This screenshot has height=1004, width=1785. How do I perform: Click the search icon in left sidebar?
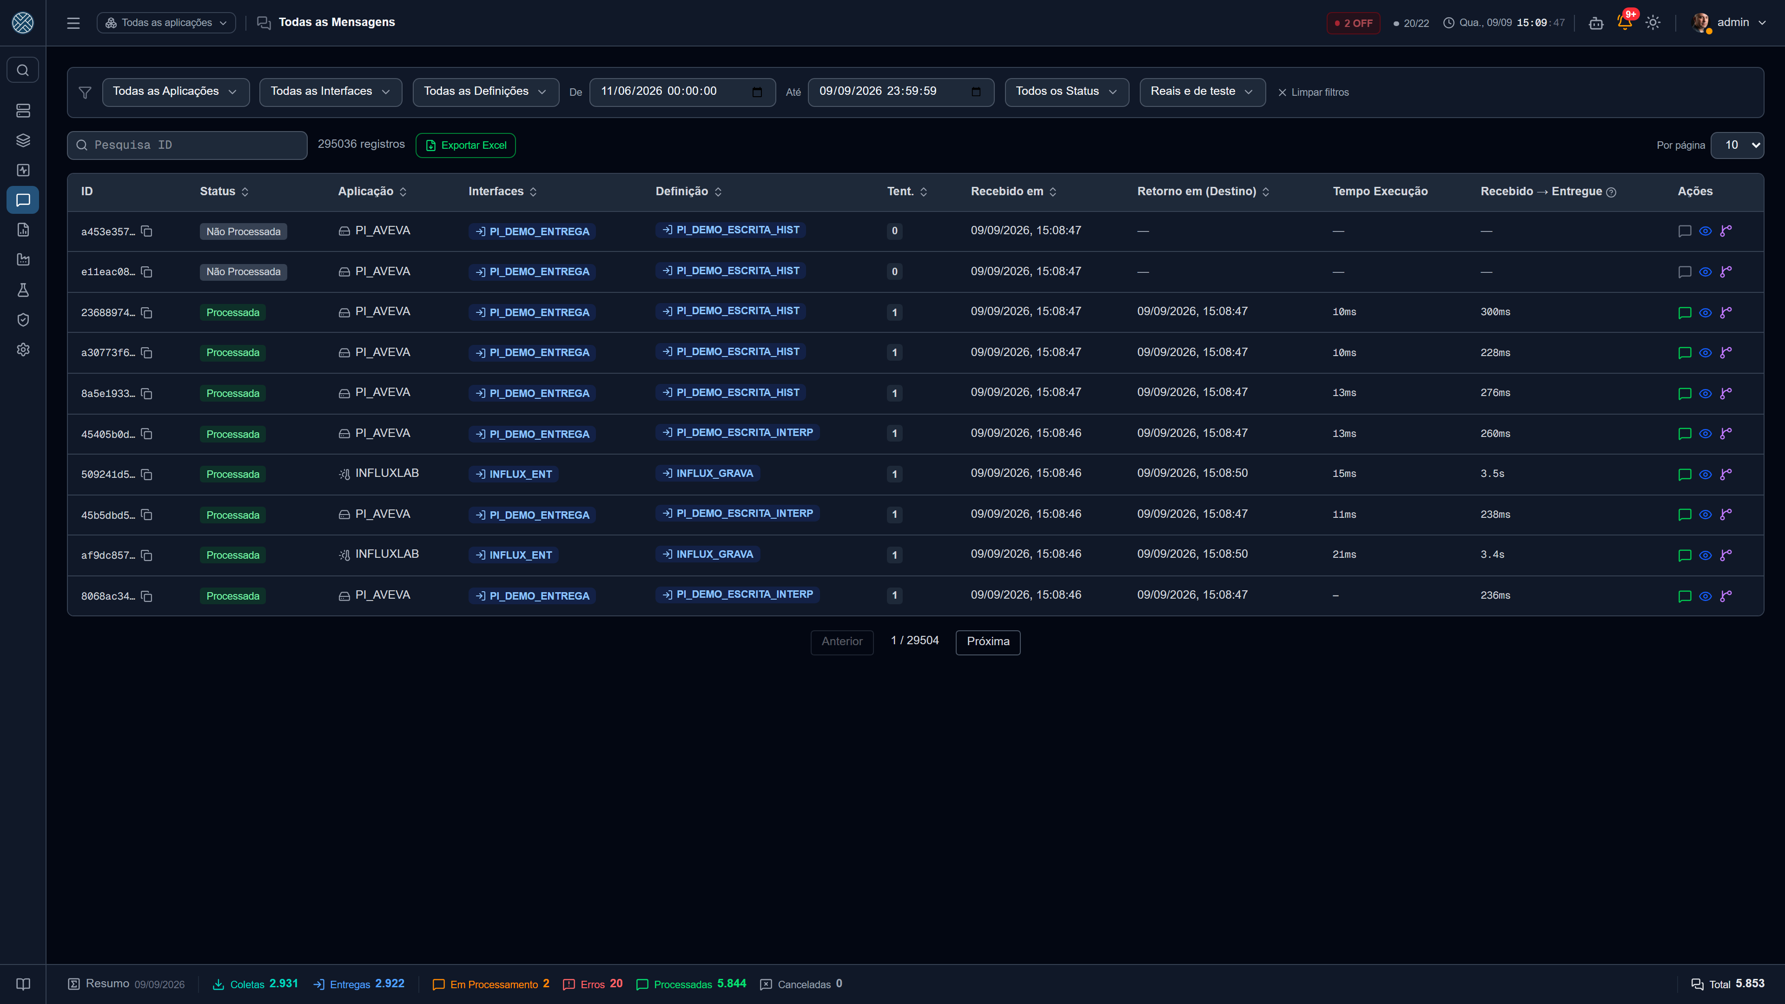pyautogui.click(x=23, y=70)
